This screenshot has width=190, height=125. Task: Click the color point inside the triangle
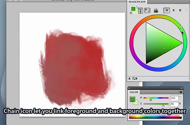(164, 48)
